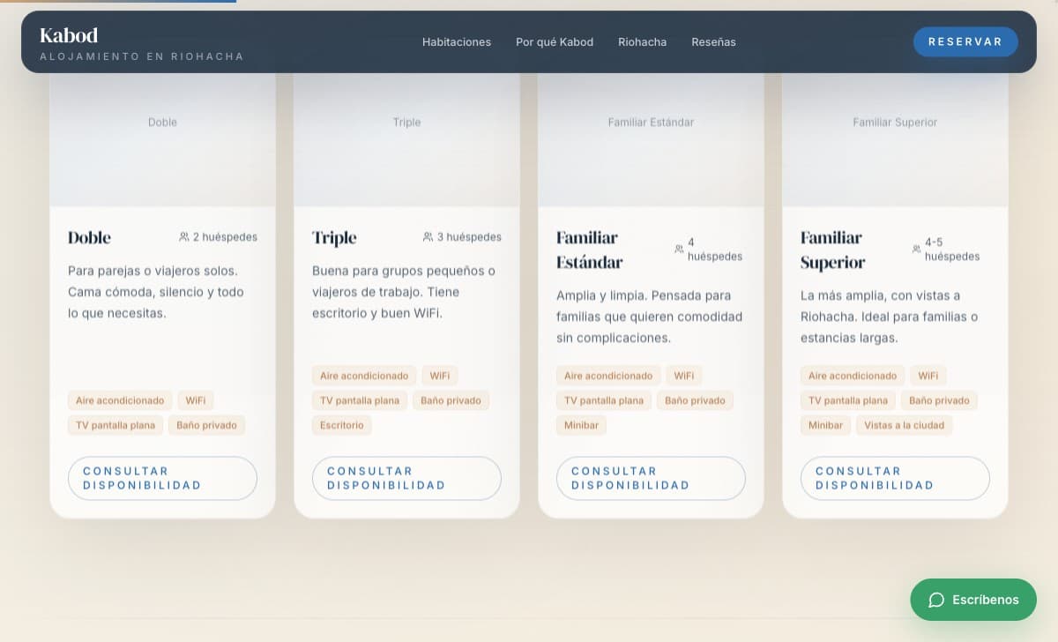Viewport: 1058px width, 642px height.
Task: Expand the TV pantalla plana tag on Triple
Action: tap(360, 400)
